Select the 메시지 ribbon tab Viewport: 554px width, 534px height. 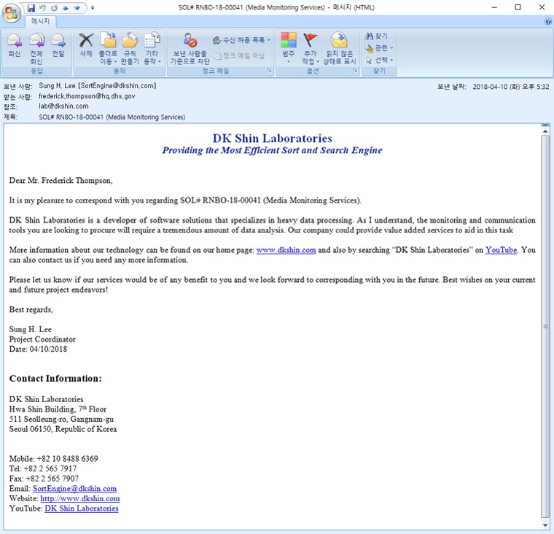pos(40,22)
